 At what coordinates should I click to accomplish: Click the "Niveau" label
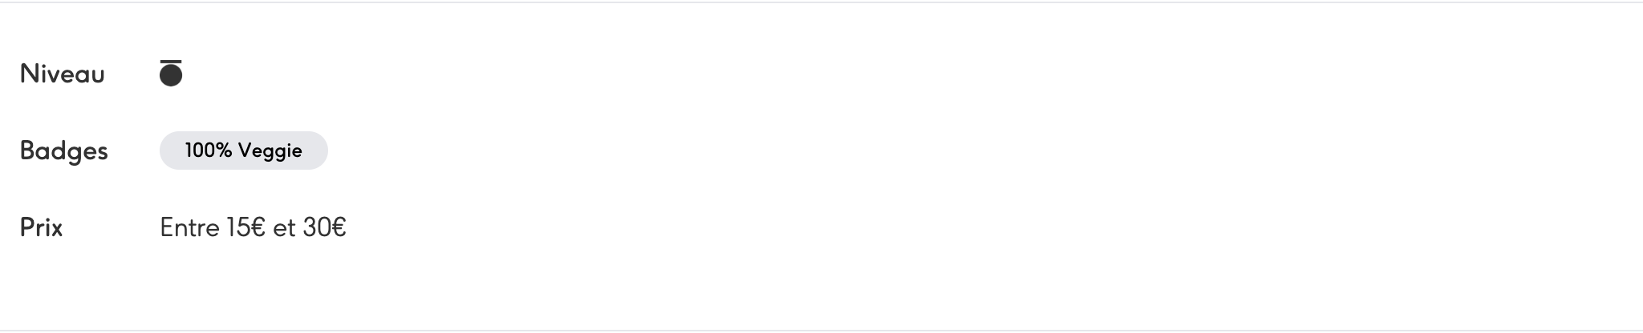tap(63, 74)
